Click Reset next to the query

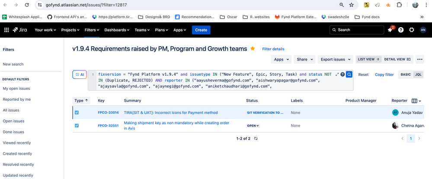(x=363, y=75)
